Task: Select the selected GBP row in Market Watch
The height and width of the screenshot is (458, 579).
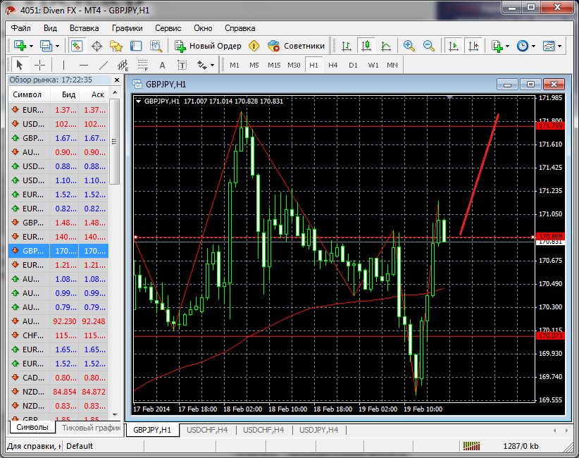Action: click(x=58, y=251)
